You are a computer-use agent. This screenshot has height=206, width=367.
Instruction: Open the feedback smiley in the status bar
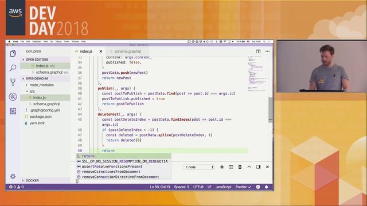point(258,187)
